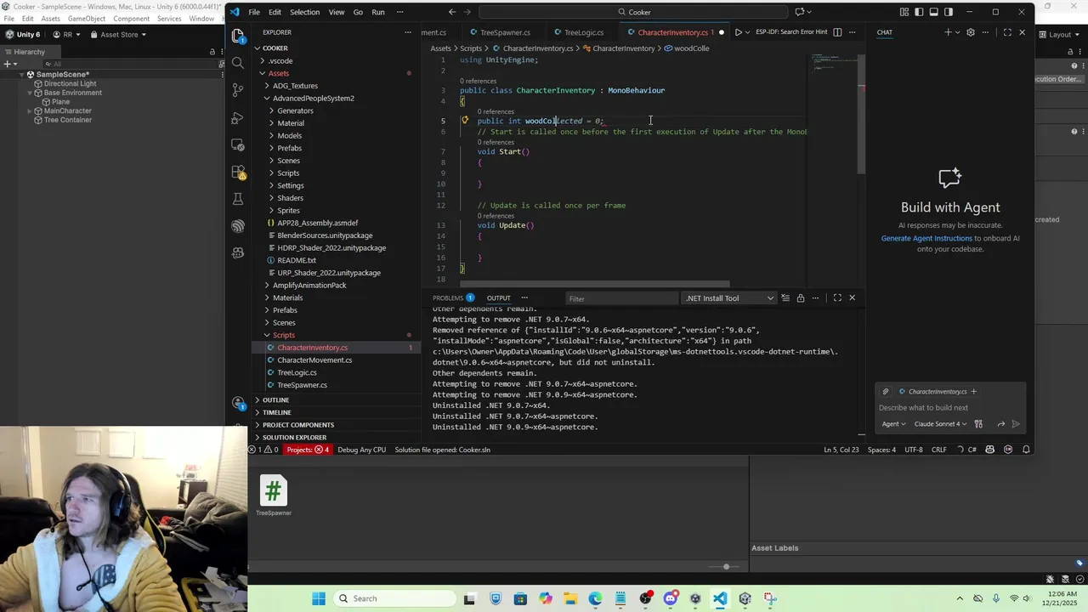Click the output Filter input field
This screenshot has height=612, width=1088.
[x=622, y=298]
